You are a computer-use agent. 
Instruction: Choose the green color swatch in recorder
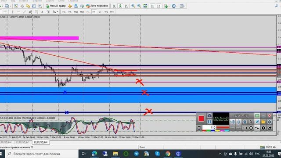click(x=209, y=131)
